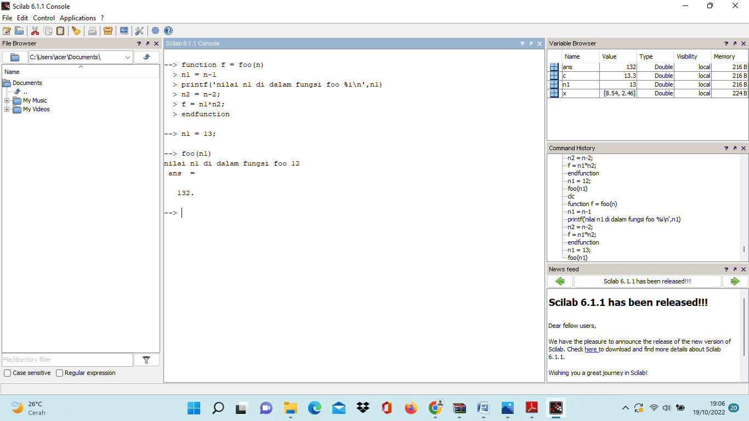Sort variables by the Value column header

[618, 56]
